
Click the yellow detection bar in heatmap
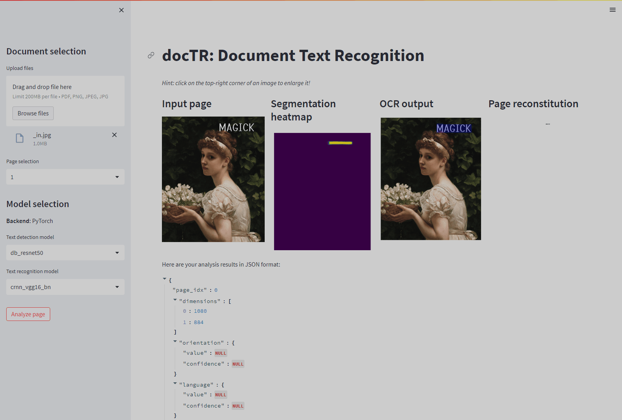[x=341, y=143]
